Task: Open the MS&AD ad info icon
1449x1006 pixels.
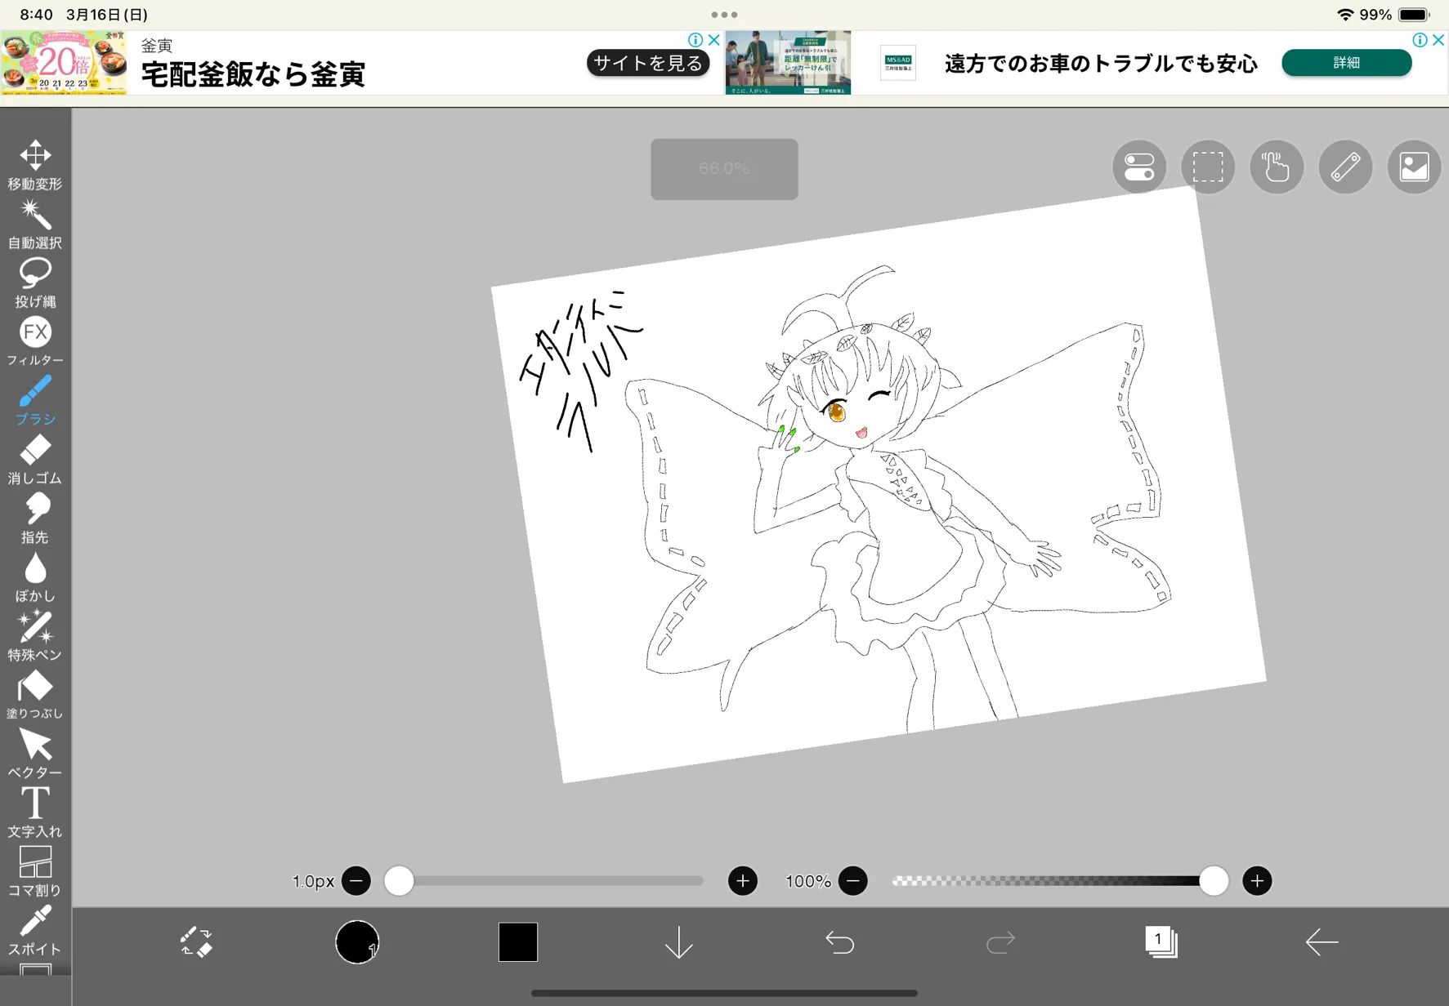Action: tap(1420, 39)
